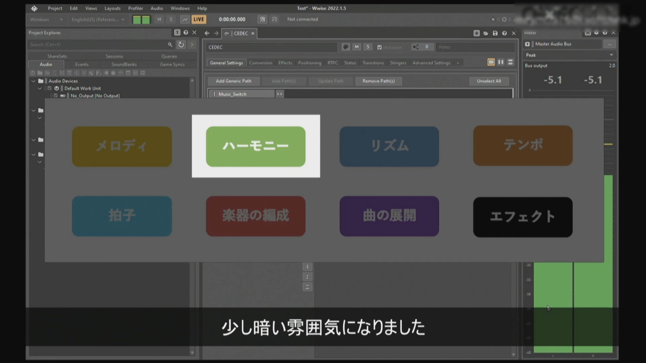Image resolution: width=646 pixels, height=363 pixels.
Task: Click the expand arrow right of the refresh icon
Action: [192, 44]
